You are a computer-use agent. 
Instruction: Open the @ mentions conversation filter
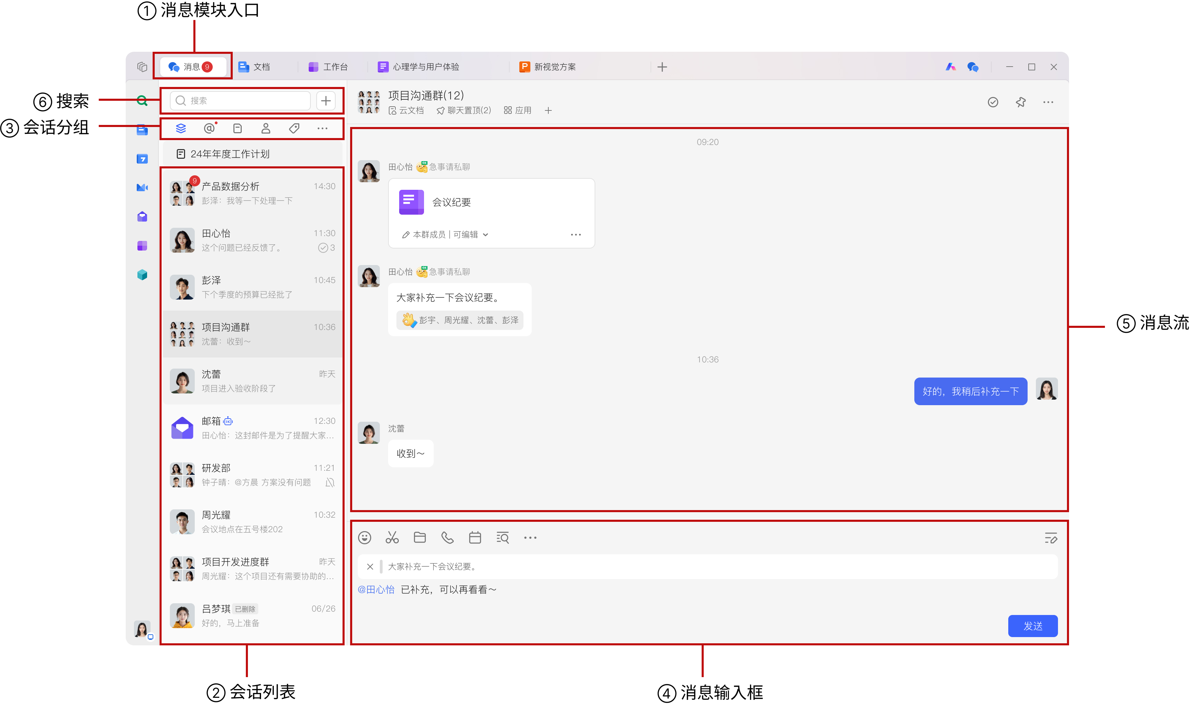point(209,128)
